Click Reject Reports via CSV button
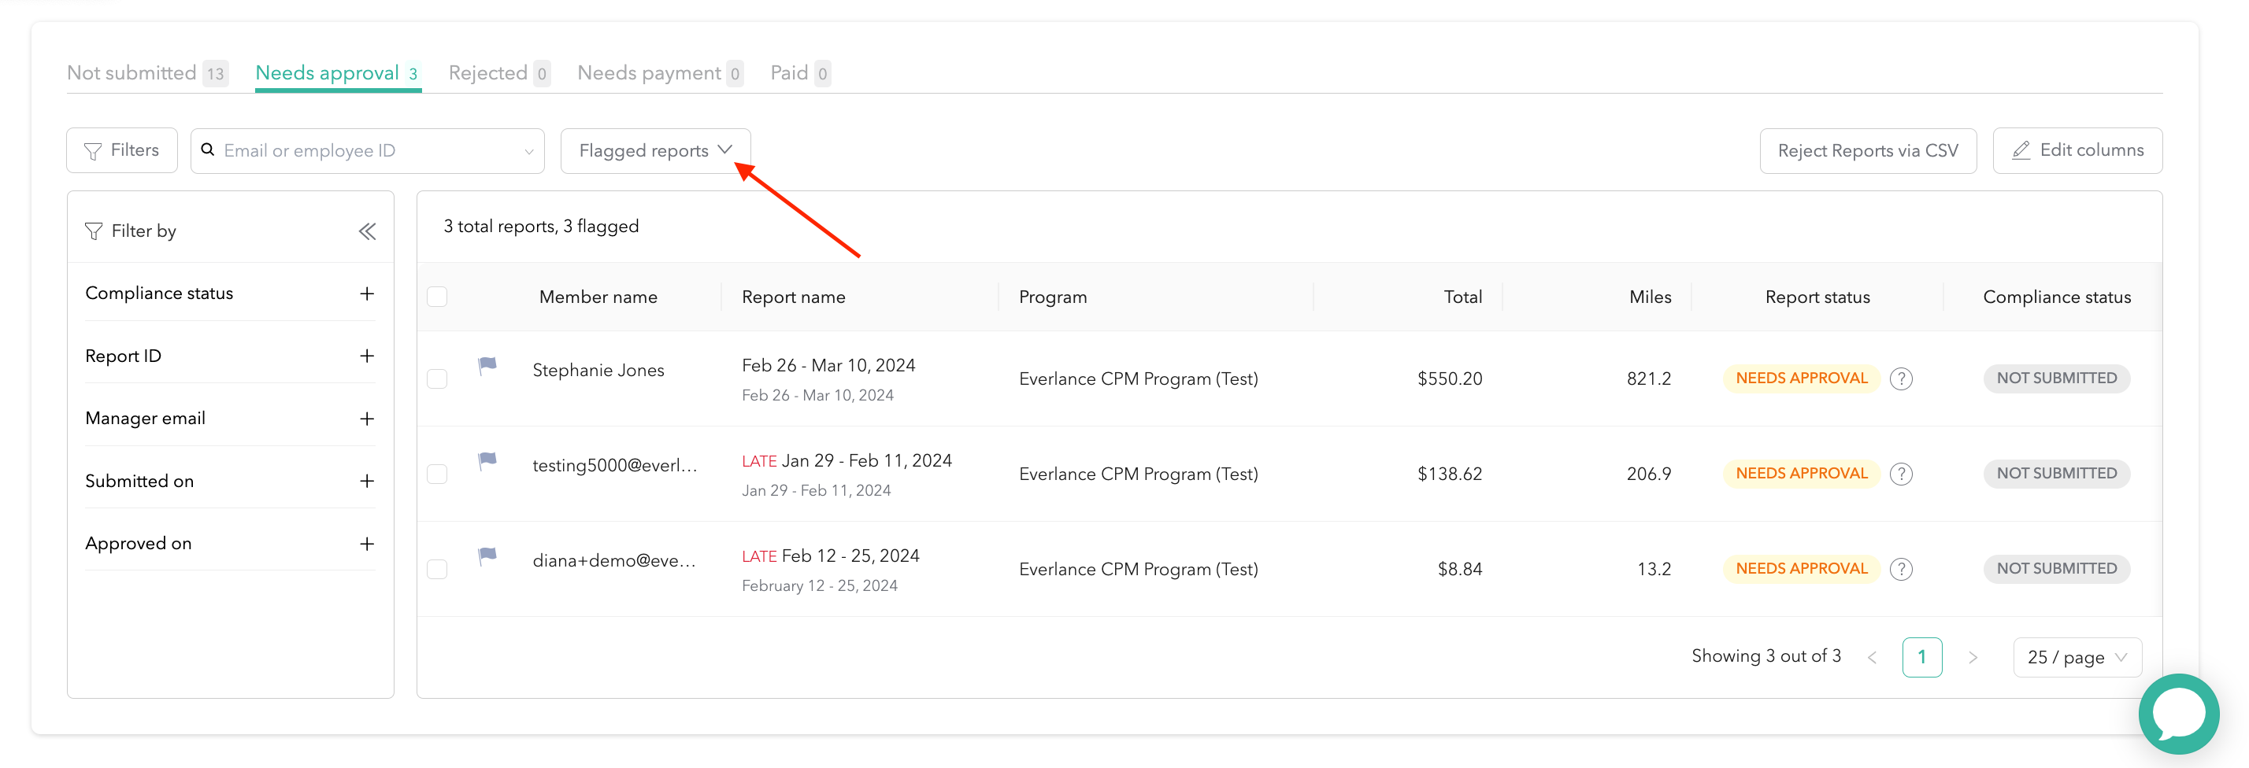 [x=1868, y=151]
